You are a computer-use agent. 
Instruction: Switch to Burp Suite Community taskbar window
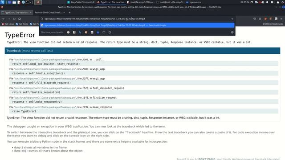point(81,2)
